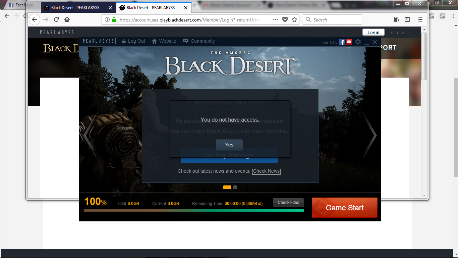Image resolution: width=458 pixels, height=258 pixels.
Task: Select the second carousel indicator dot
Action: (x=235, y=187)
